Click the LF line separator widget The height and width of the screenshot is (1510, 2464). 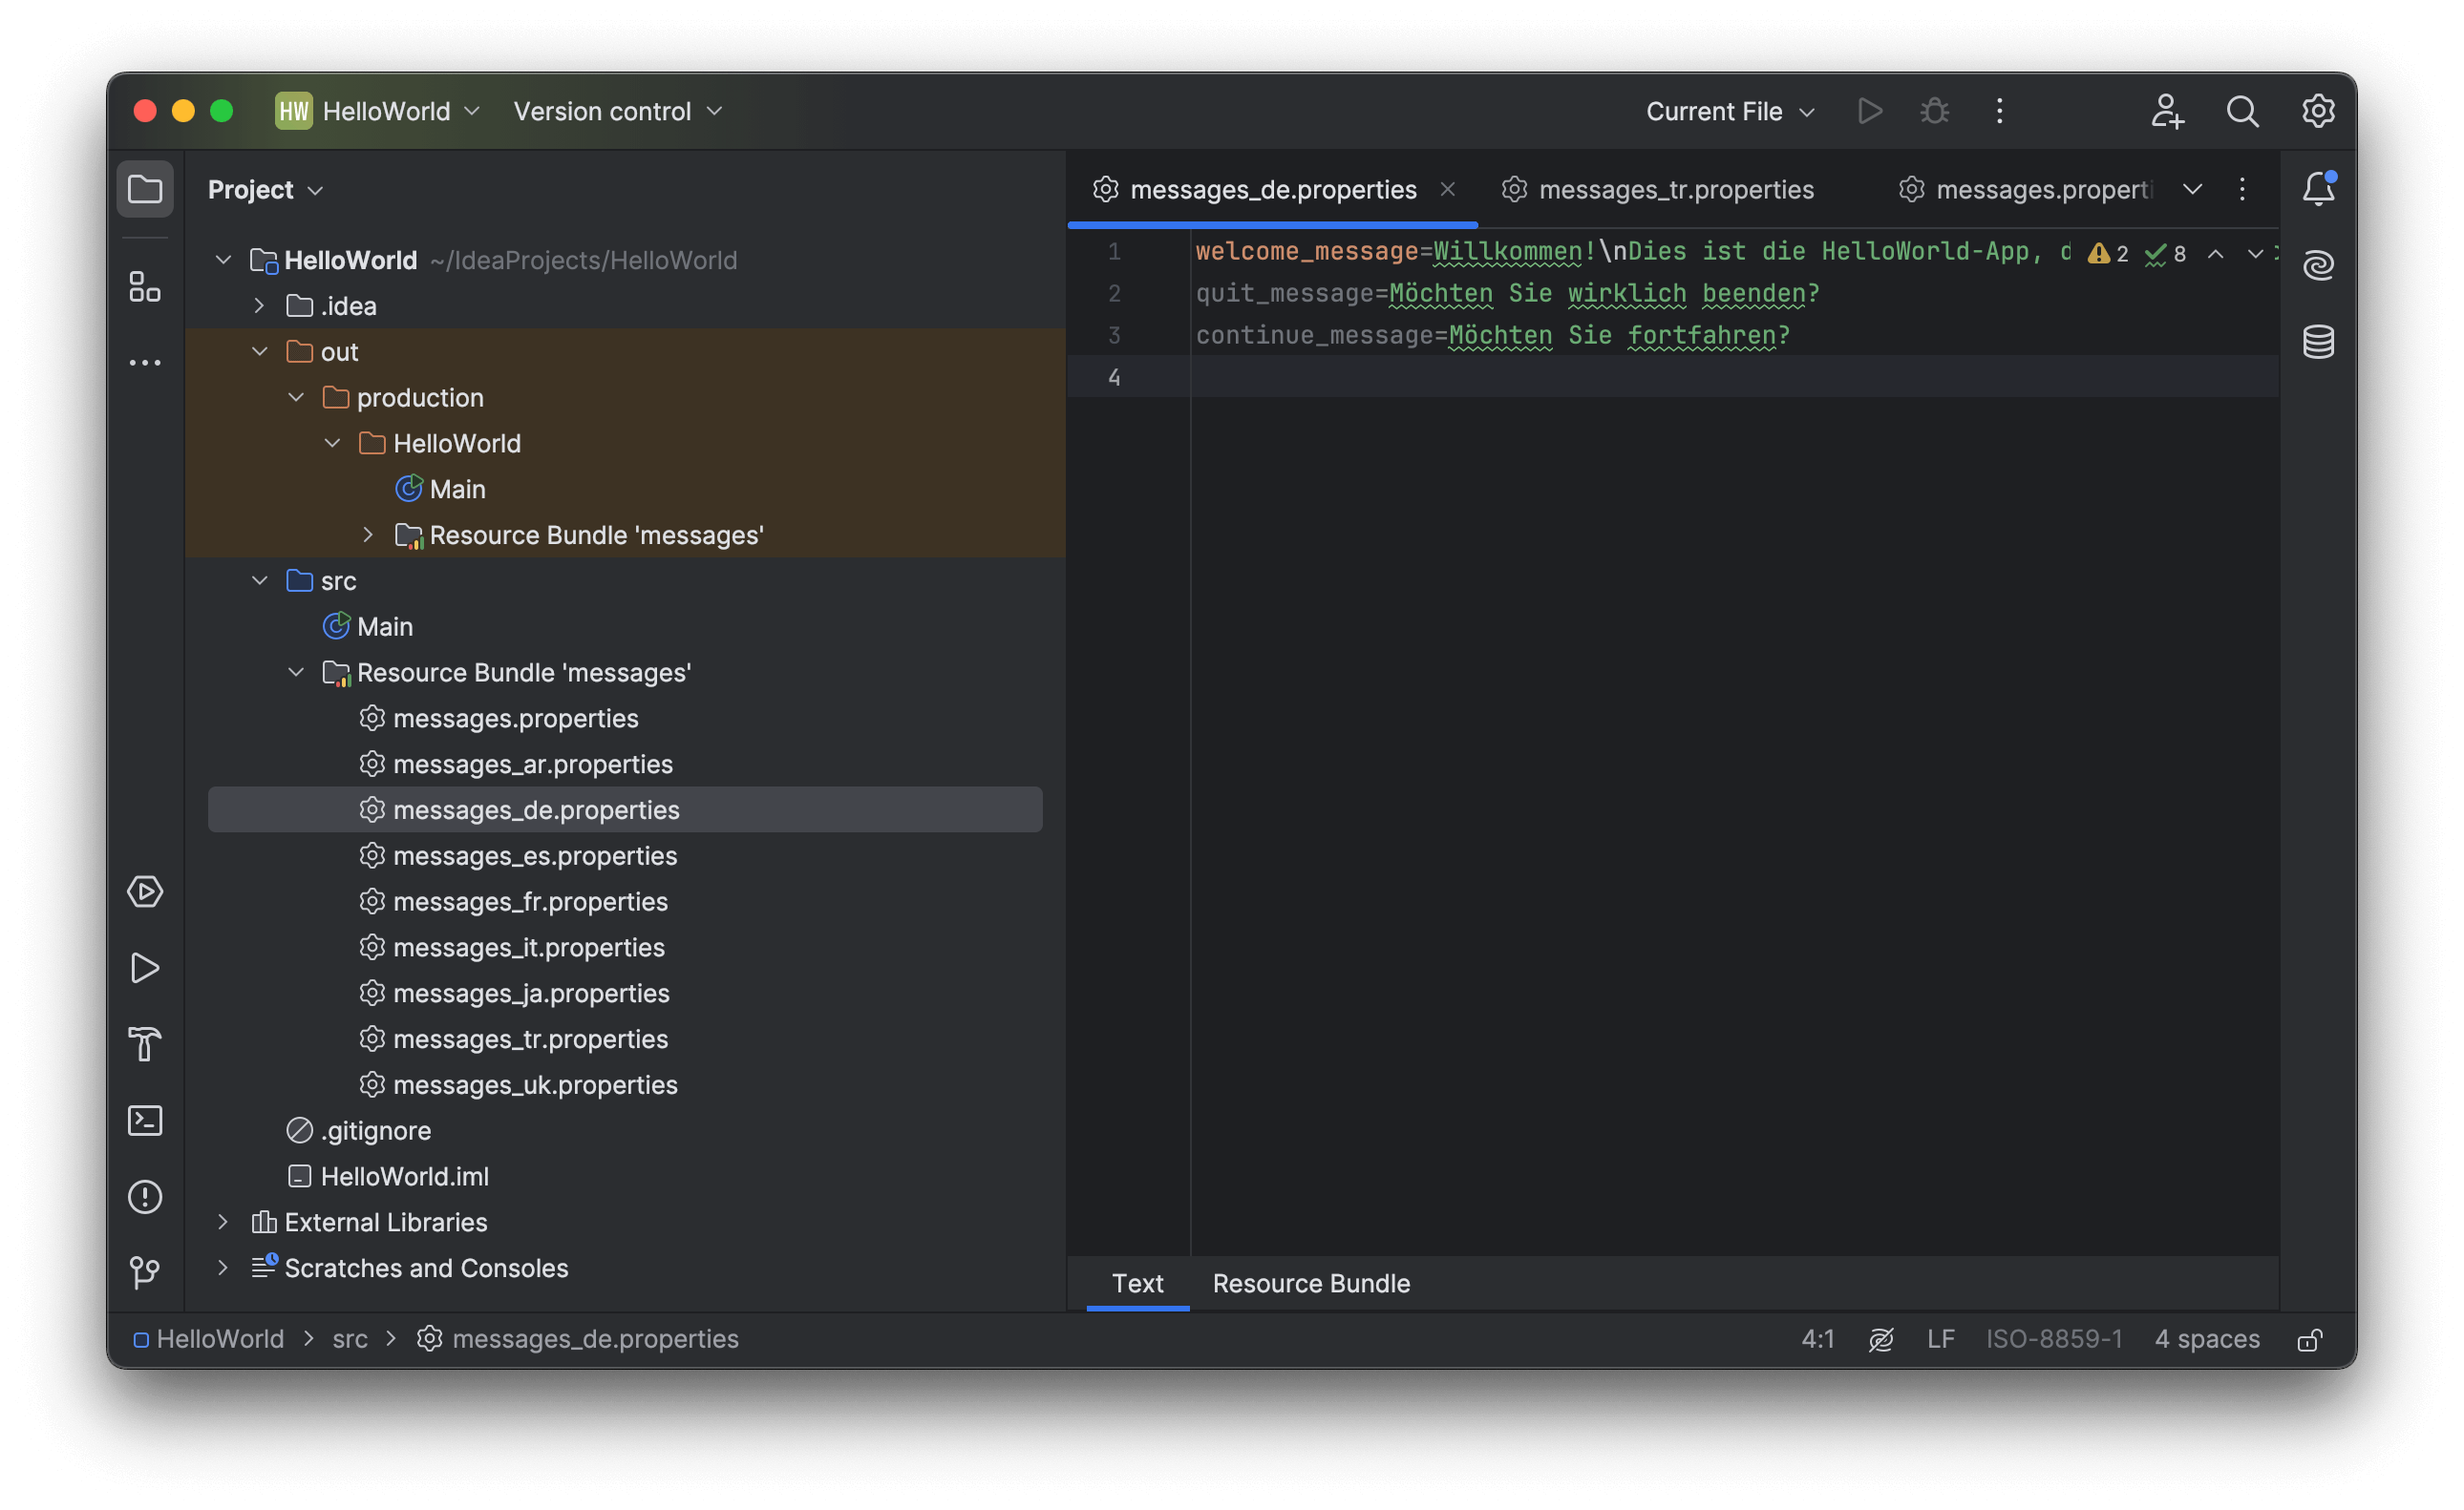click(1940, 1339)
